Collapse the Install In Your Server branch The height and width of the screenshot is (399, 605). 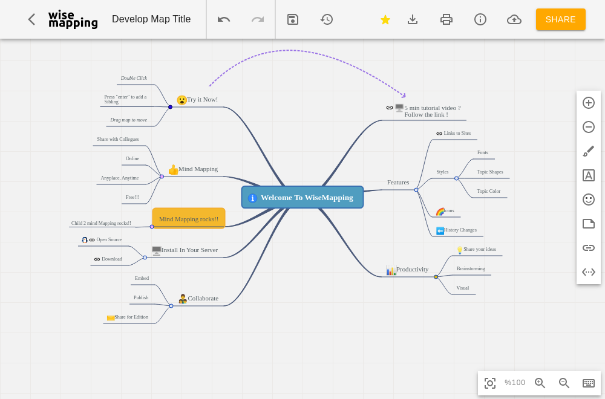[x=145, y=258]
